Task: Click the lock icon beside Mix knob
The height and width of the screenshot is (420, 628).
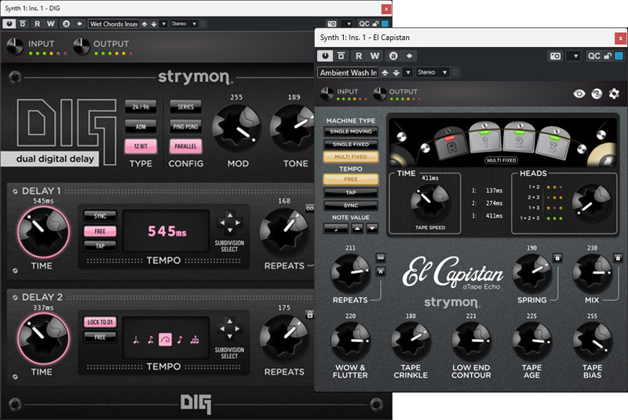Action: (618, 257)
